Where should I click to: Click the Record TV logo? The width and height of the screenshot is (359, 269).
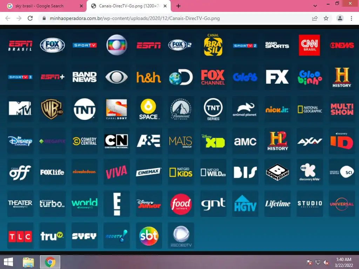click(x=181, y=237)
